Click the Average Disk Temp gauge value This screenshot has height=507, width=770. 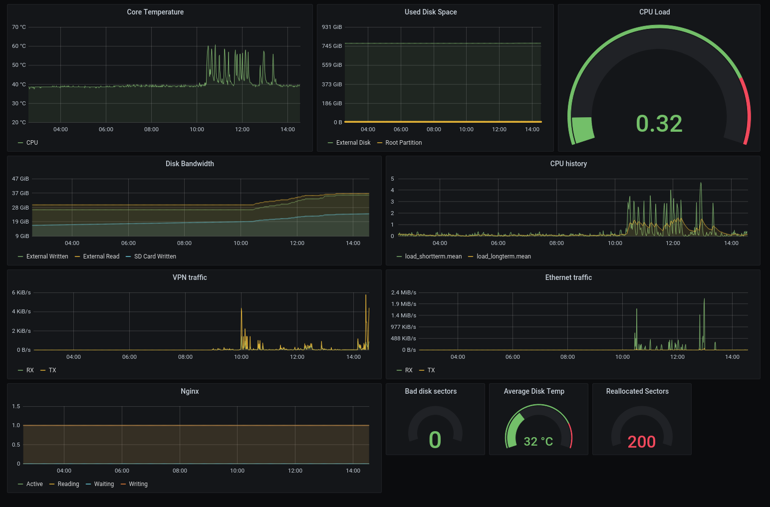pos(538,441)
